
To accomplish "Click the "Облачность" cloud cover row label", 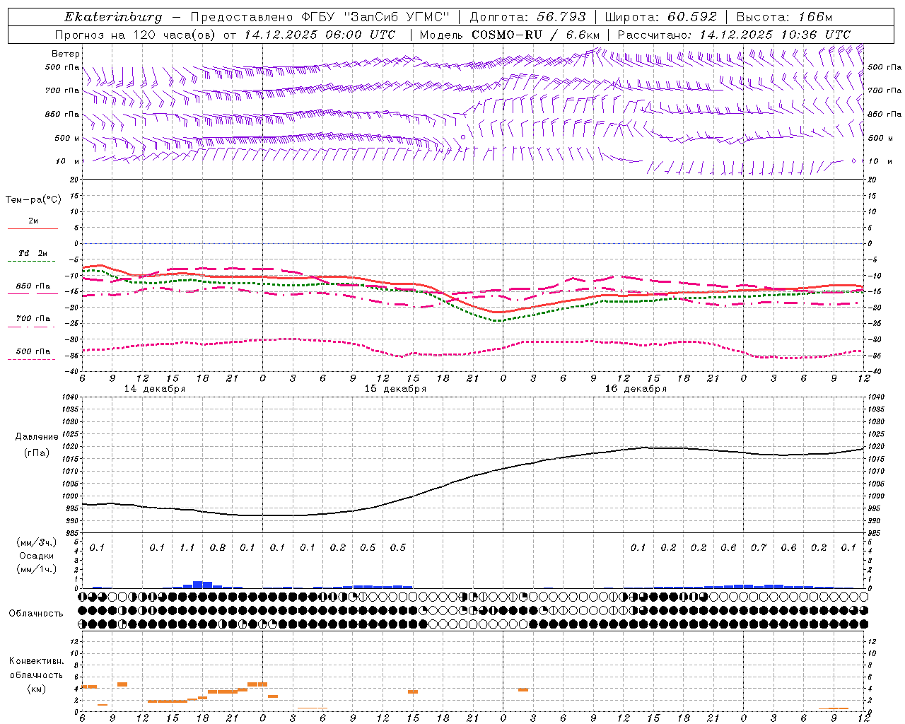I will point(36,614).
